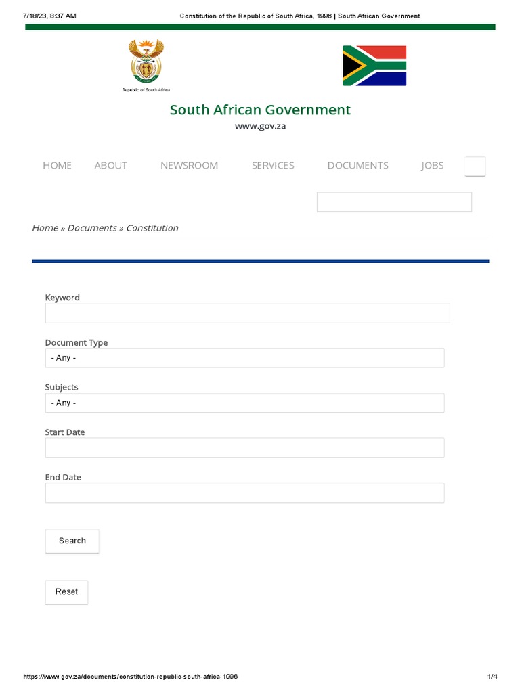Follow the Home breadcrumb link
The height and width of the screenshot is (693, 520).
tap(45, 228)
